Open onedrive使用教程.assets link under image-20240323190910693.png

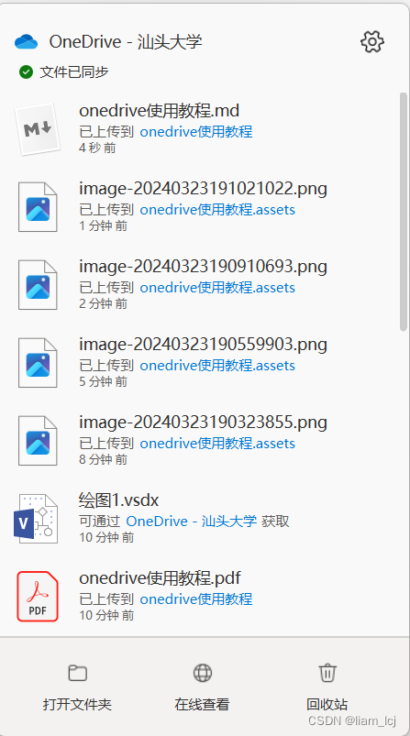217,287
